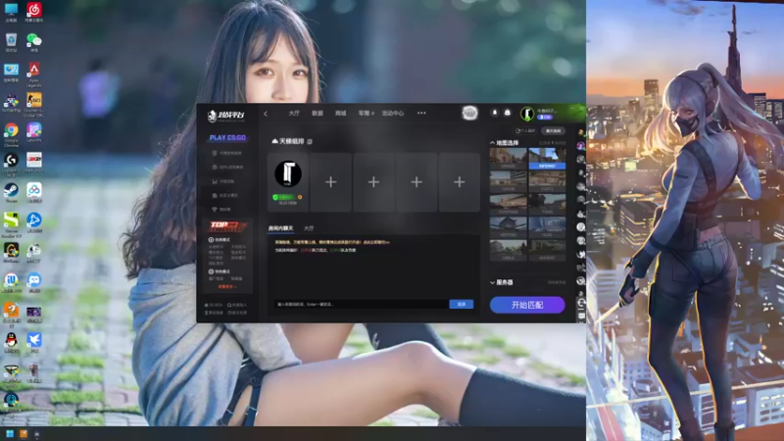784x441 pixels.
Task: Select the fifth sidebar mode with the wifi icon
Action: pyautogui.click(x=221, y=209)
